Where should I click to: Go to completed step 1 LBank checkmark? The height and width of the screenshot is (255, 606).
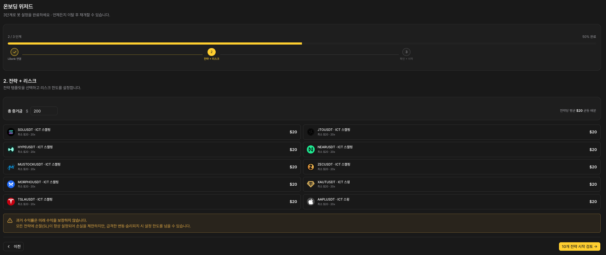[14, 52]
